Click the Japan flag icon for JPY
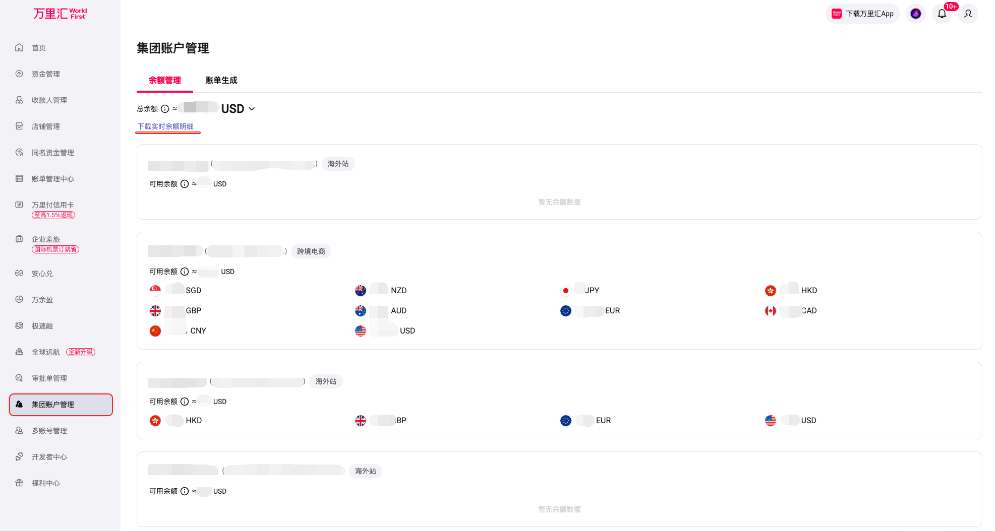Viewport: 995px width, 531px height. [566, 291]
